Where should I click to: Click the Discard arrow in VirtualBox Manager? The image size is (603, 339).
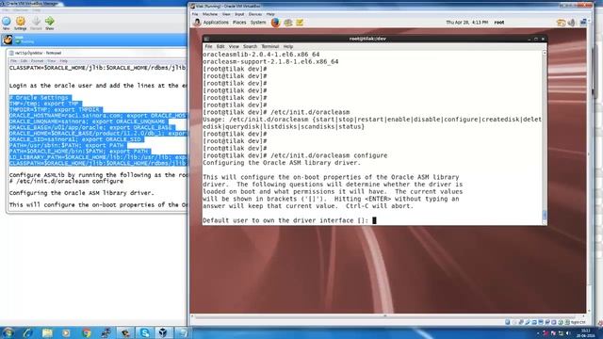(x=36, y=23)
